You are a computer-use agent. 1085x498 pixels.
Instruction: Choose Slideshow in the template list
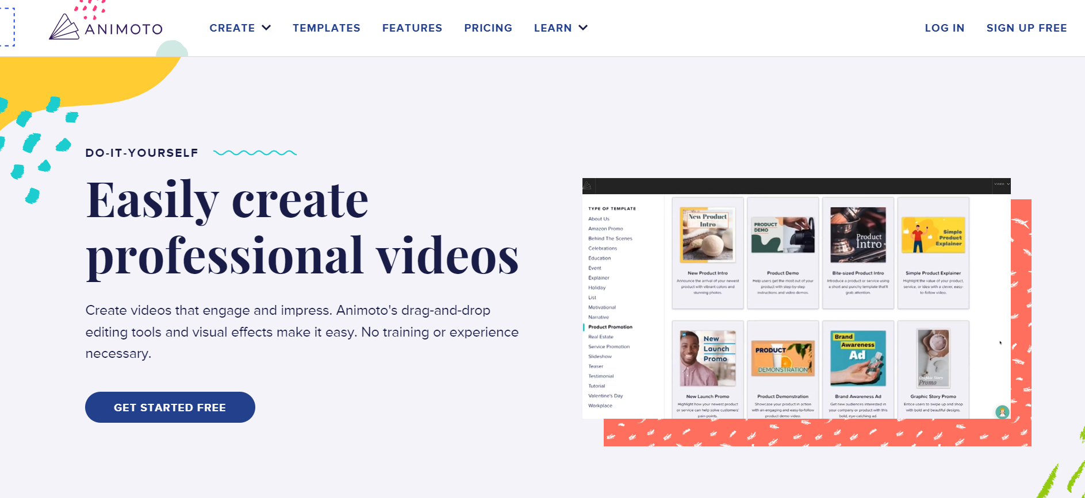click(x=600, y=356)
